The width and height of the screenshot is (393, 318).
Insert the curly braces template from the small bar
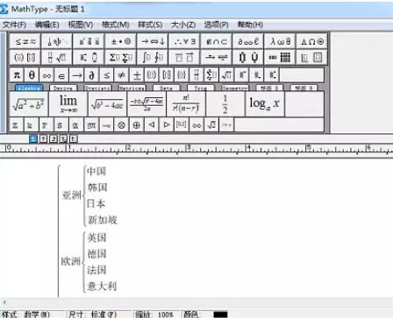click(182, 75)
